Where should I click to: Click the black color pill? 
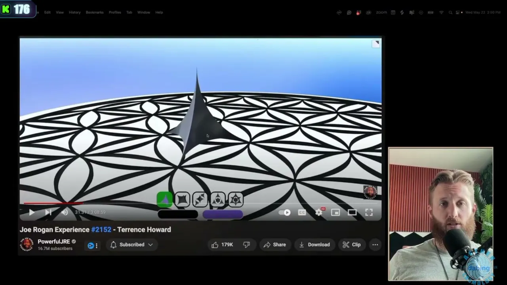(178, 215)
